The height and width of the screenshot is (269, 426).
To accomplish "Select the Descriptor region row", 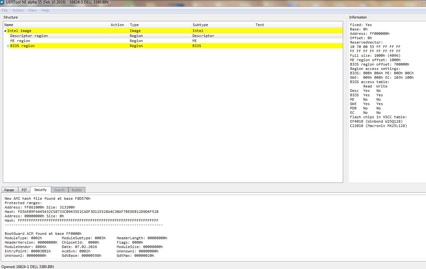I will (173, 36).
